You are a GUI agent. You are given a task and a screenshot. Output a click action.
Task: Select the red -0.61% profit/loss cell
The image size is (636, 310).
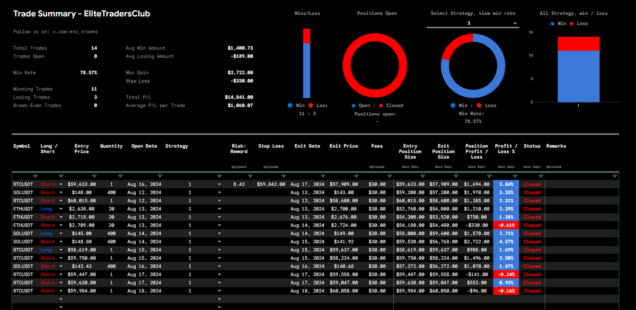pos(506,225)
